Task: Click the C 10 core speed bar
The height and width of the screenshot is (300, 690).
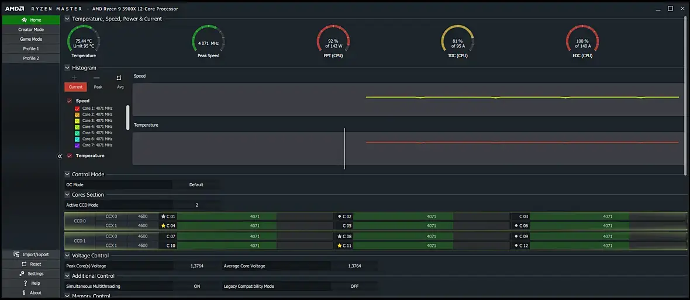Action: (x=255, y=246)
